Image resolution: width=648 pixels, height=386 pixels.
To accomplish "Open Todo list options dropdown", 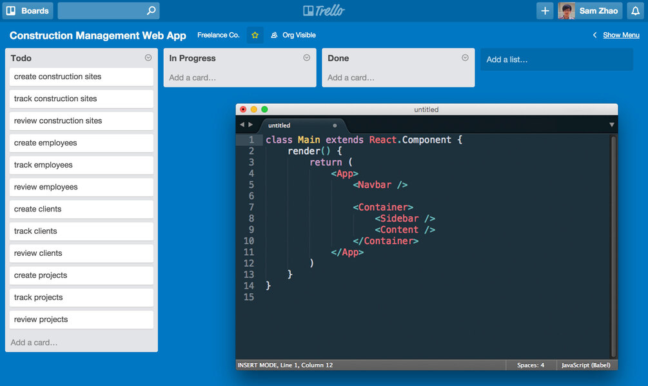I will (148, 58).
